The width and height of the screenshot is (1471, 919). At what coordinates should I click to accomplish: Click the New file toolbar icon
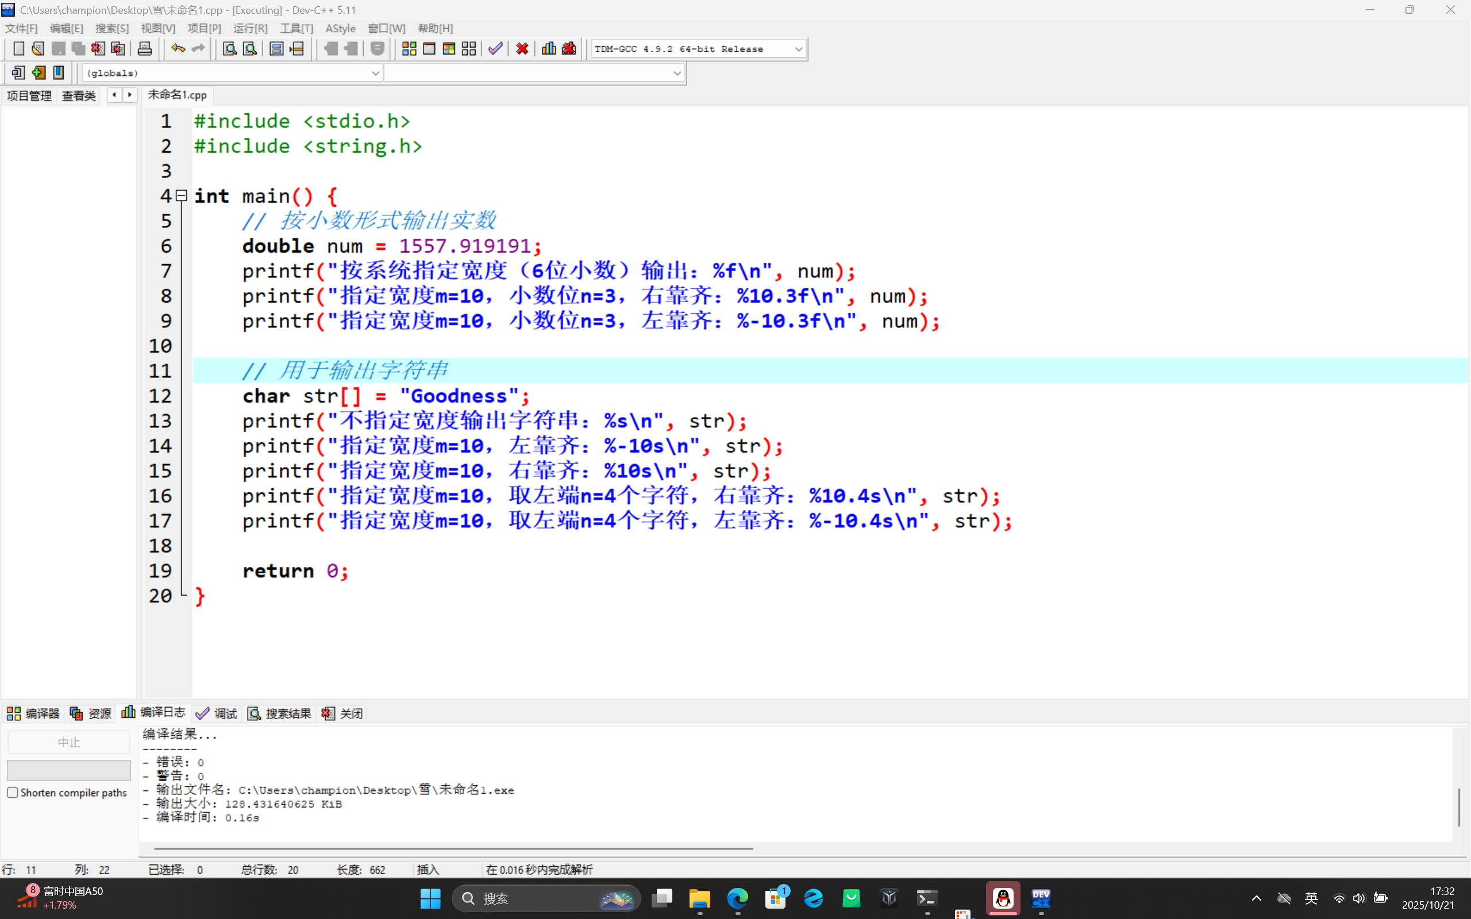pos(18,49)
